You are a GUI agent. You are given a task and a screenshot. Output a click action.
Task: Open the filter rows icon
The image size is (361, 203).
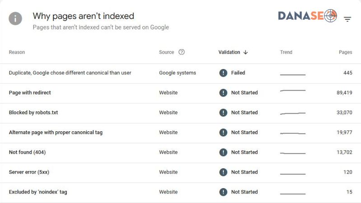(347, 19)
